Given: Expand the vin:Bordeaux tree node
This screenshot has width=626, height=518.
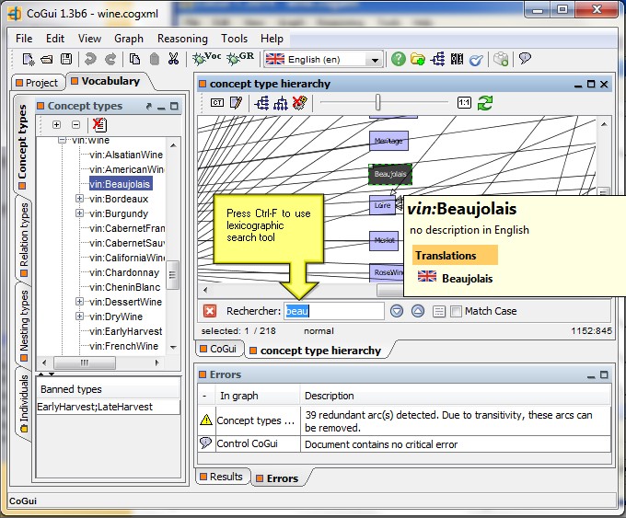Looking at the screenshot, I should pos(79,199).
